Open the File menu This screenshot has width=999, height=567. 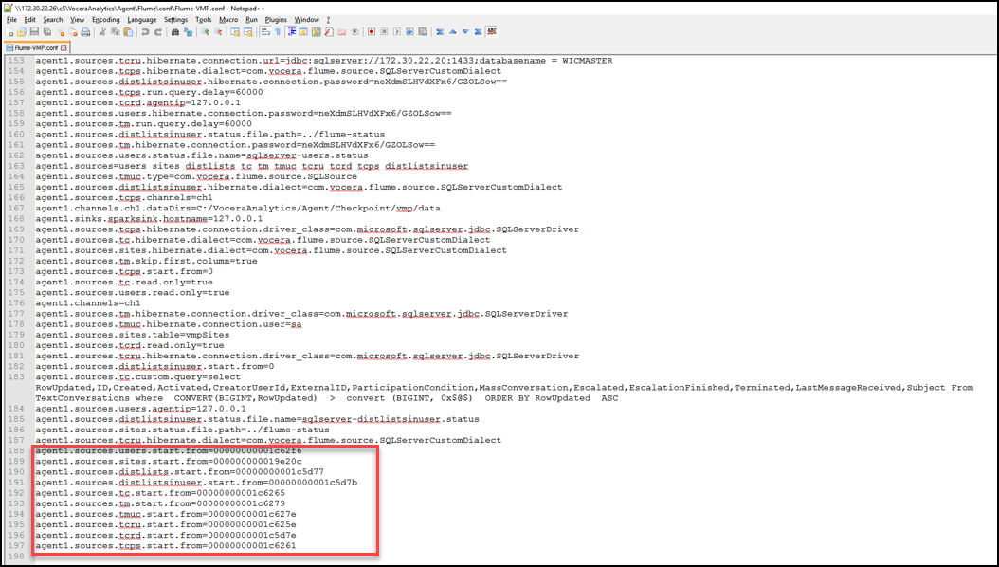[11, 20]
